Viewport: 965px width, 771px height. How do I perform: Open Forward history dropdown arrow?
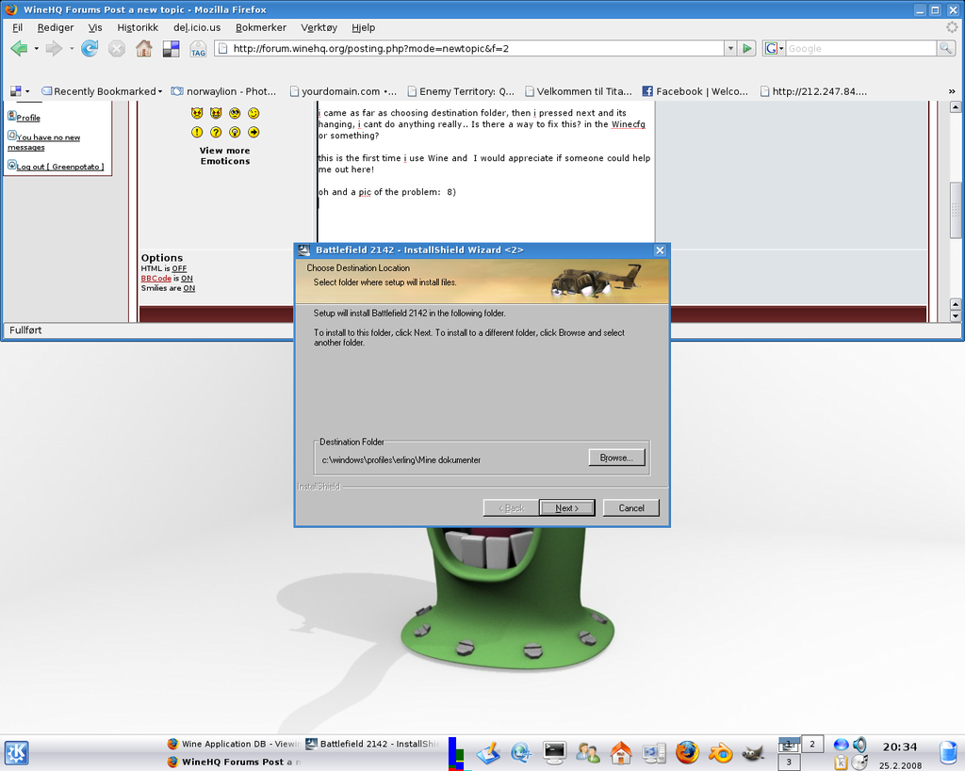pos(72,49)
